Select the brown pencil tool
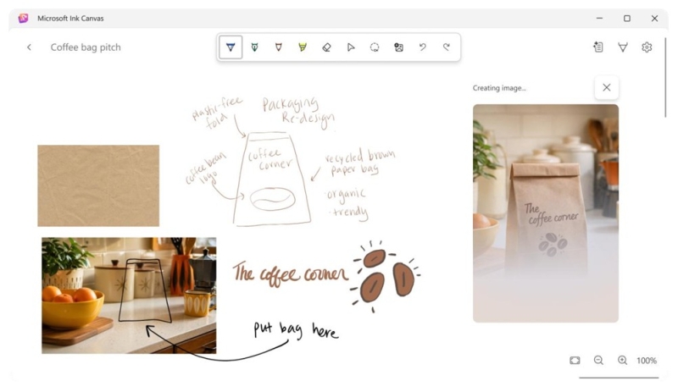The height and width of the screenshot is (392, 678). click(x=279, y=47)
